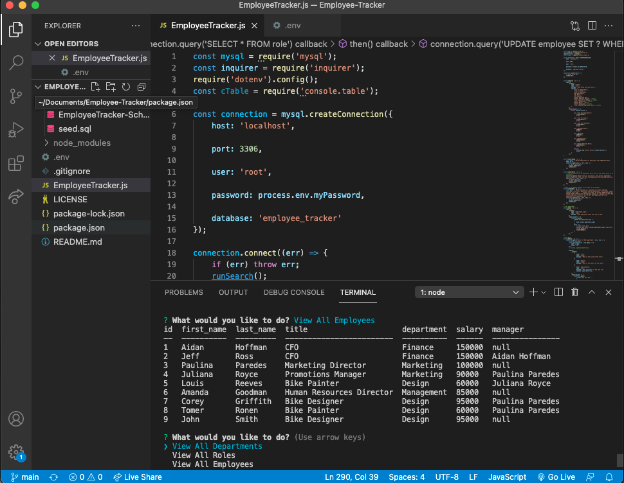Image resolution: width=624 pixels, height=483 pixels.
Task: Open the Source Control view
Action: point(15,96)
